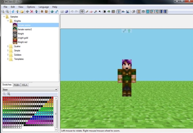Select the knight gold skin
Viewport: 193px width, 133px height.
tap(23, 38)
